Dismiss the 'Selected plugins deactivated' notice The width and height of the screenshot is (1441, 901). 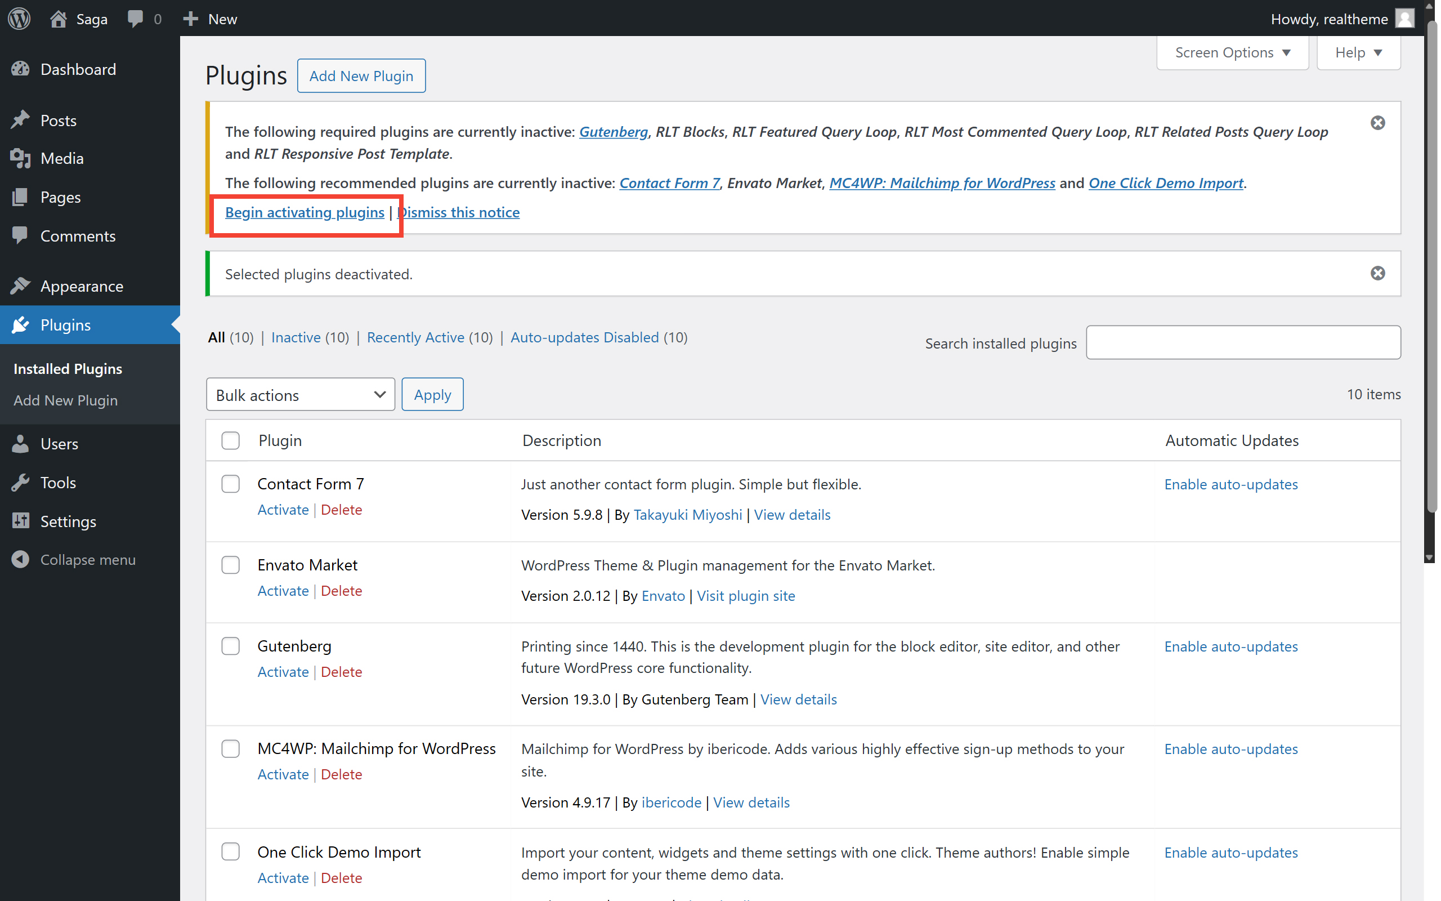pos(1377,273)
